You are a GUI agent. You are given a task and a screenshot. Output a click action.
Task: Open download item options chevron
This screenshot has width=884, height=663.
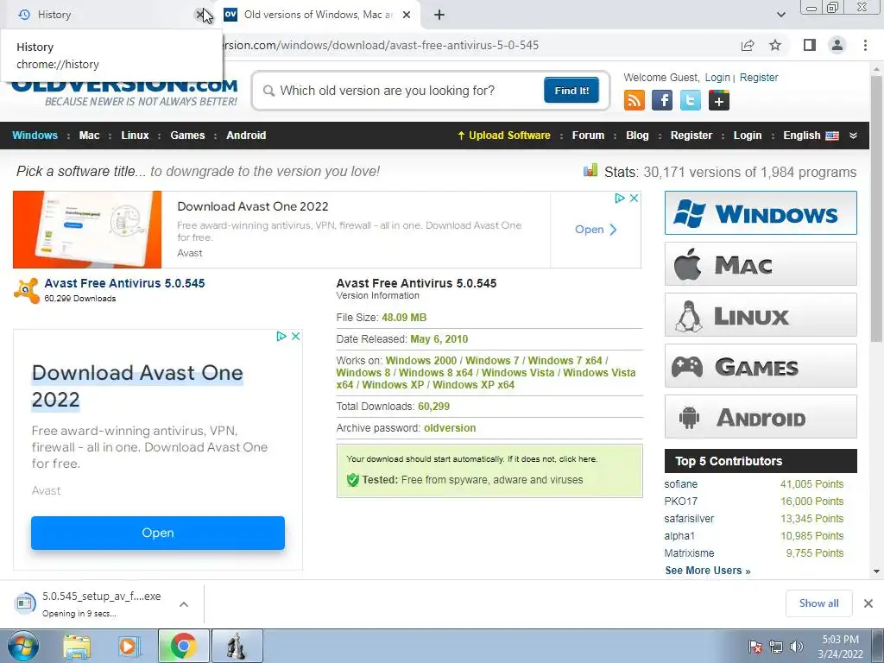[184, 604]
